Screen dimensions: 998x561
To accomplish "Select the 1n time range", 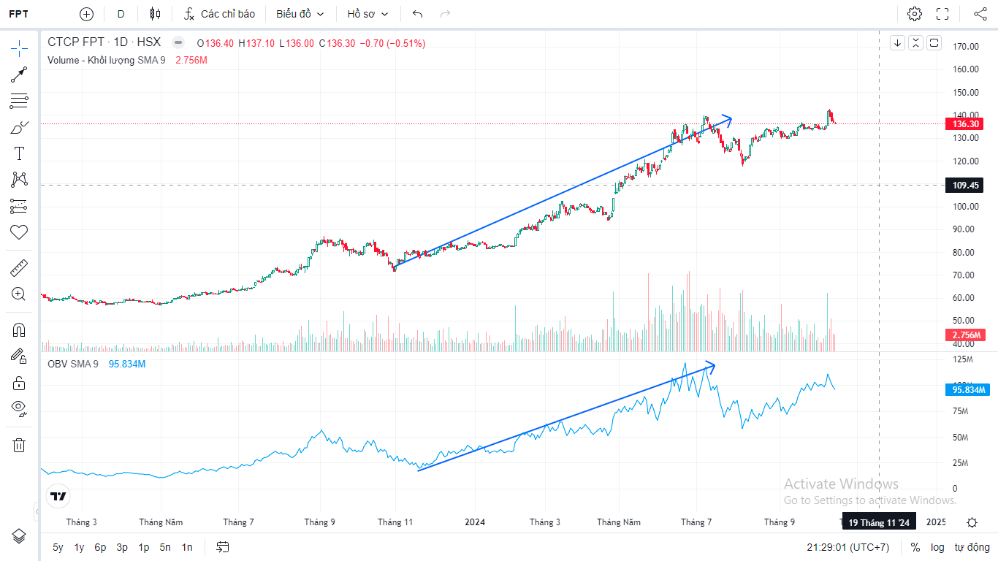I will (x=187, y=547).
